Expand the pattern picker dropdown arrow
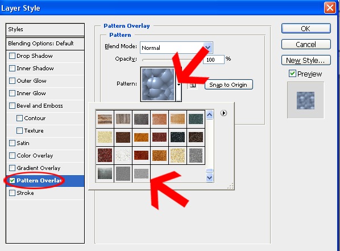The width and height of the screenshot is (340, 251). tap(179, 84)
